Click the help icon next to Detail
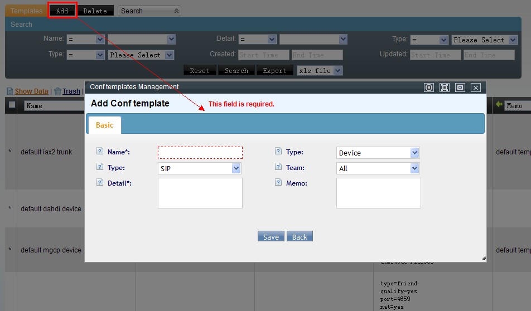This screenshot has height=311, width=531. click(100, 183)
